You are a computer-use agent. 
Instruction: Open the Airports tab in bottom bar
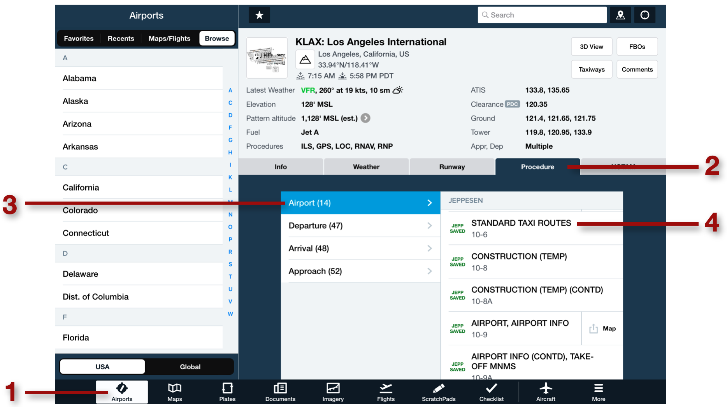click(x=122, y=392)
